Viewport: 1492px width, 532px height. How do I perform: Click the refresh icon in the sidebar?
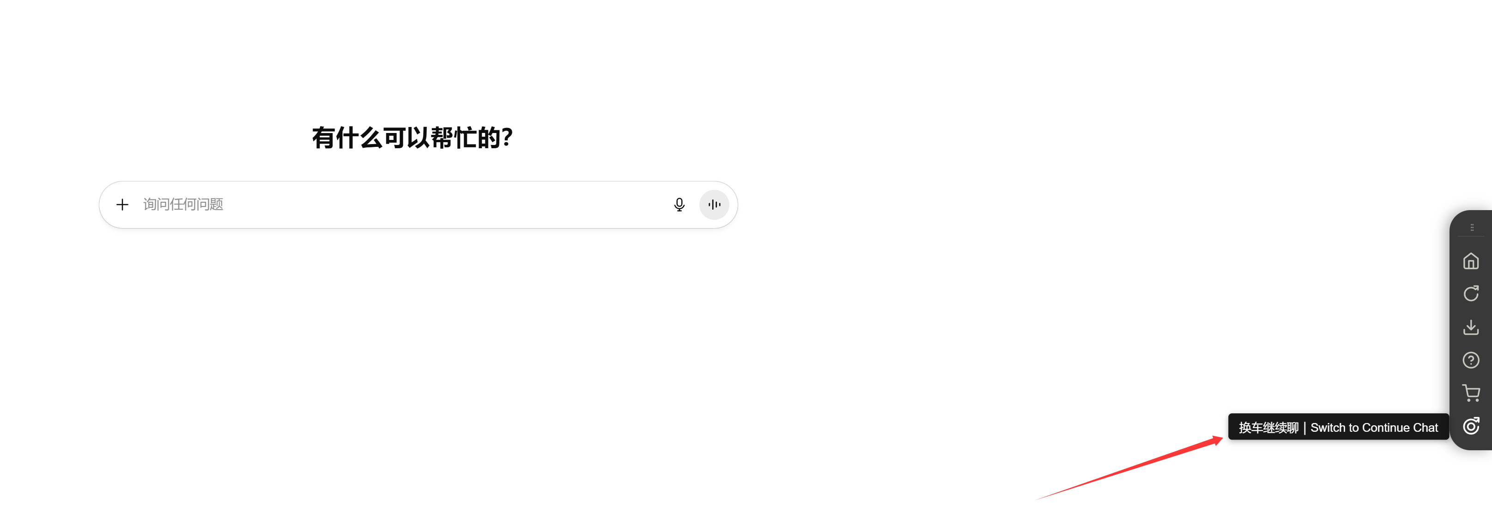pos(1471,294)
